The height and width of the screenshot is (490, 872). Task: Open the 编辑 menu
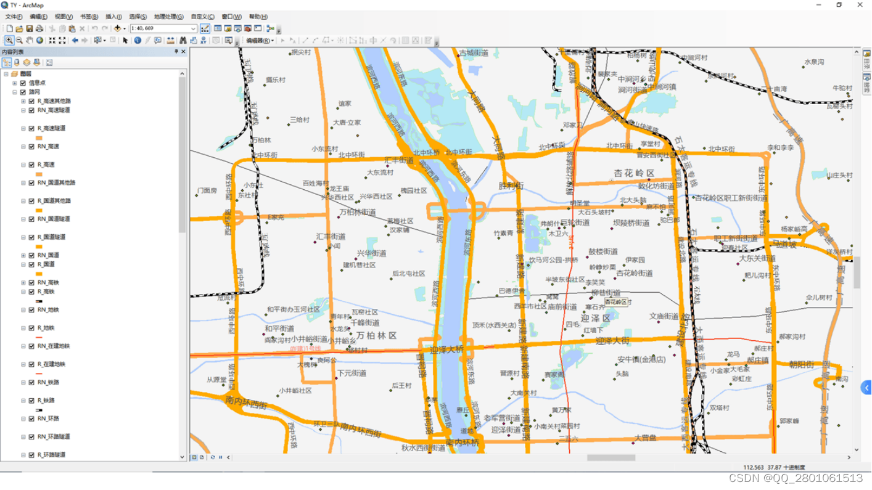click(x=38, y=17)
